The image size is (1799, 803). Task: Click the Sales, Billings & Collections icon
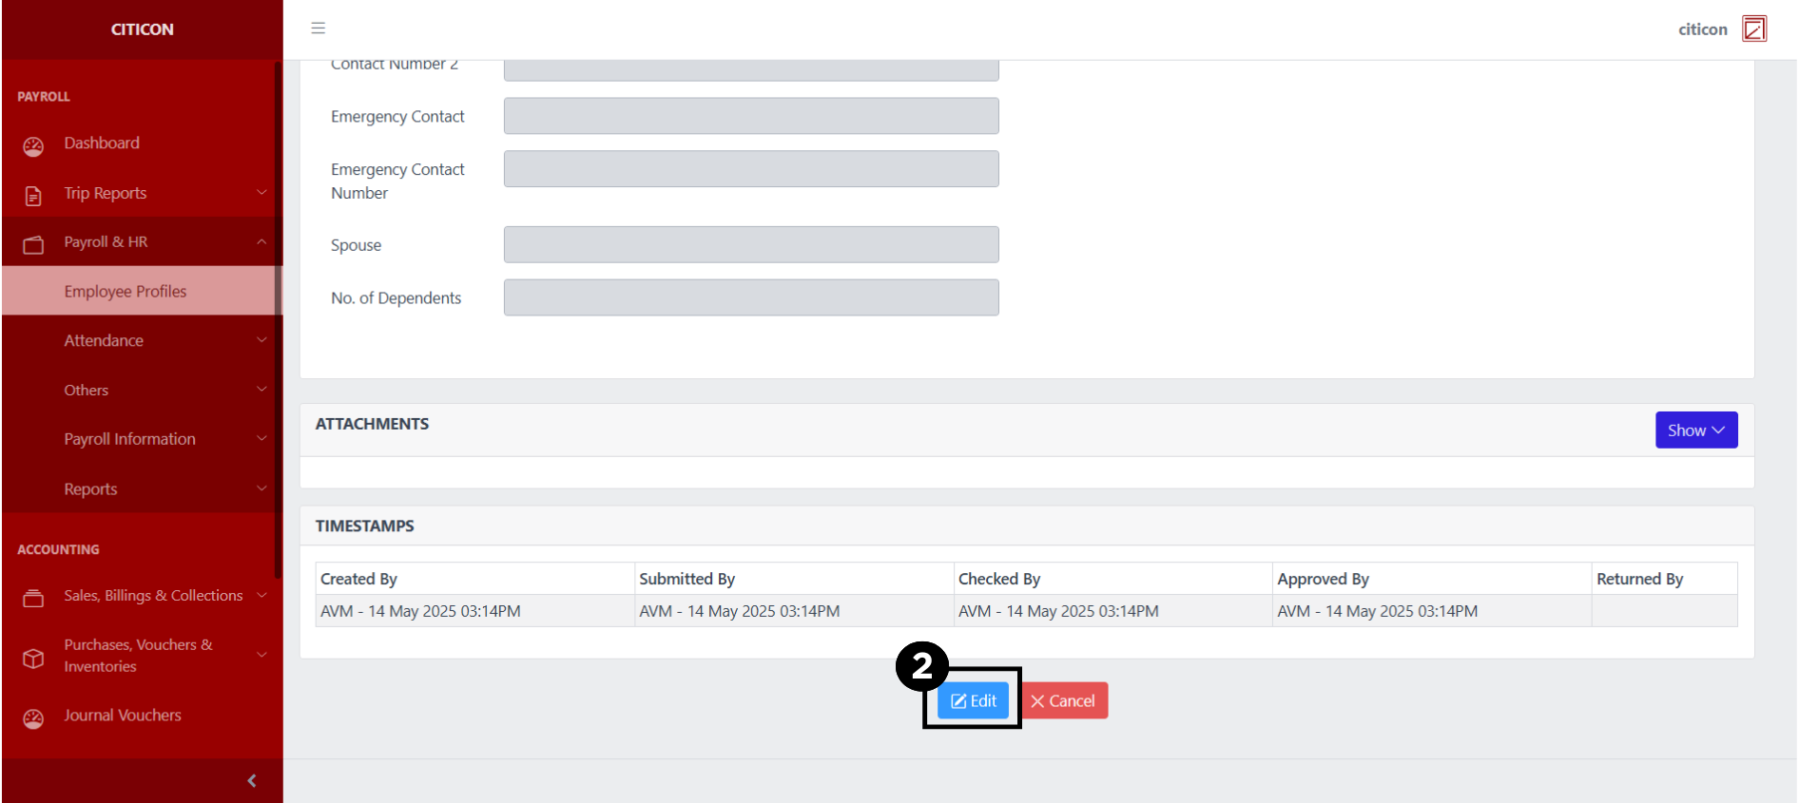click(x=33, y=598)
